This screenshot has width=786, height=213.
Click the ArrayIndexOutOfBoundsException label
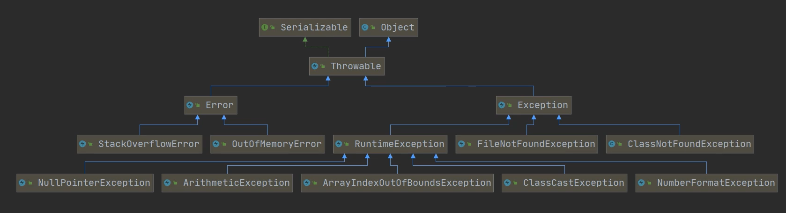(407, 183)
